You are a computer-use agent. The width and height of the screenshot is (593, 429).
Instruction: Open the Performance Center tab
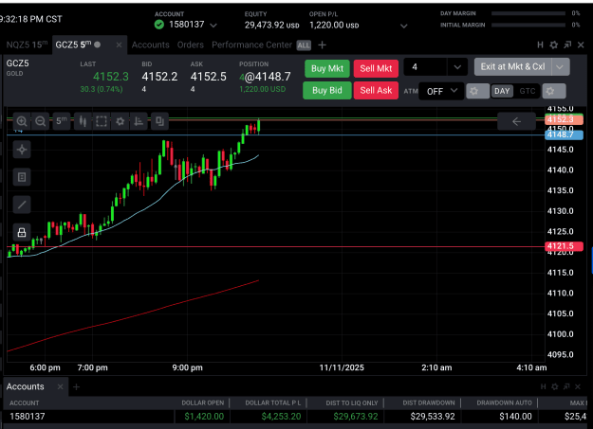pyautogui.click(x=251, y=45)
